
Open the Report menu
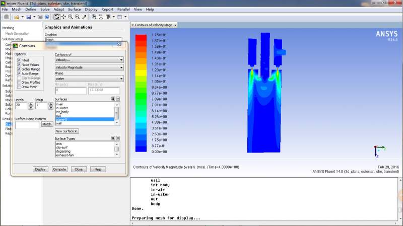(x=107, y=9)
